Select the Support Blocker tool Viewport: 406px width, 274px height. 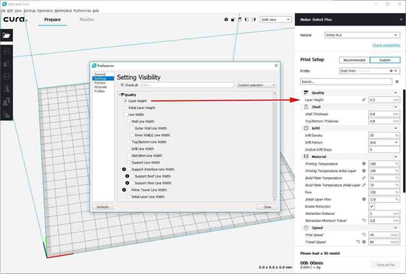[x=7, y=114]
